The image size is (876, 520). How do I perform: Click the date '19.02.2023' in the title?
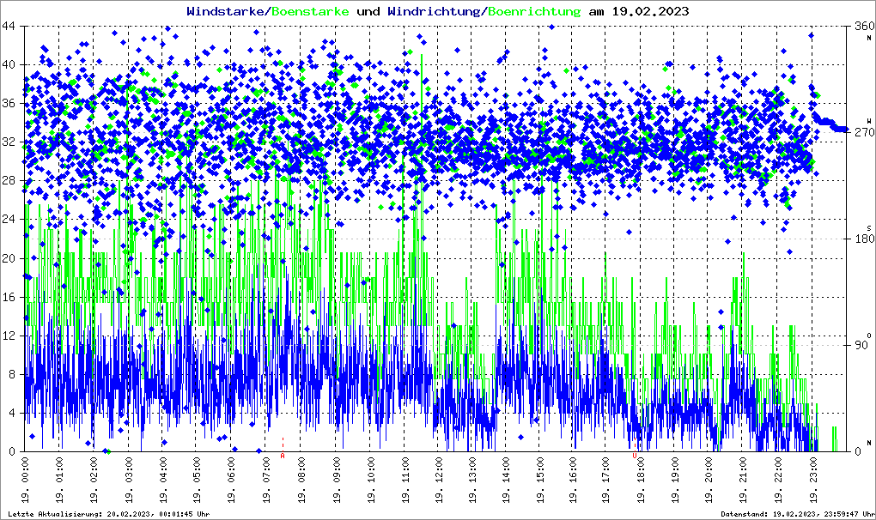pyautogui.click(x=649, y=11)
